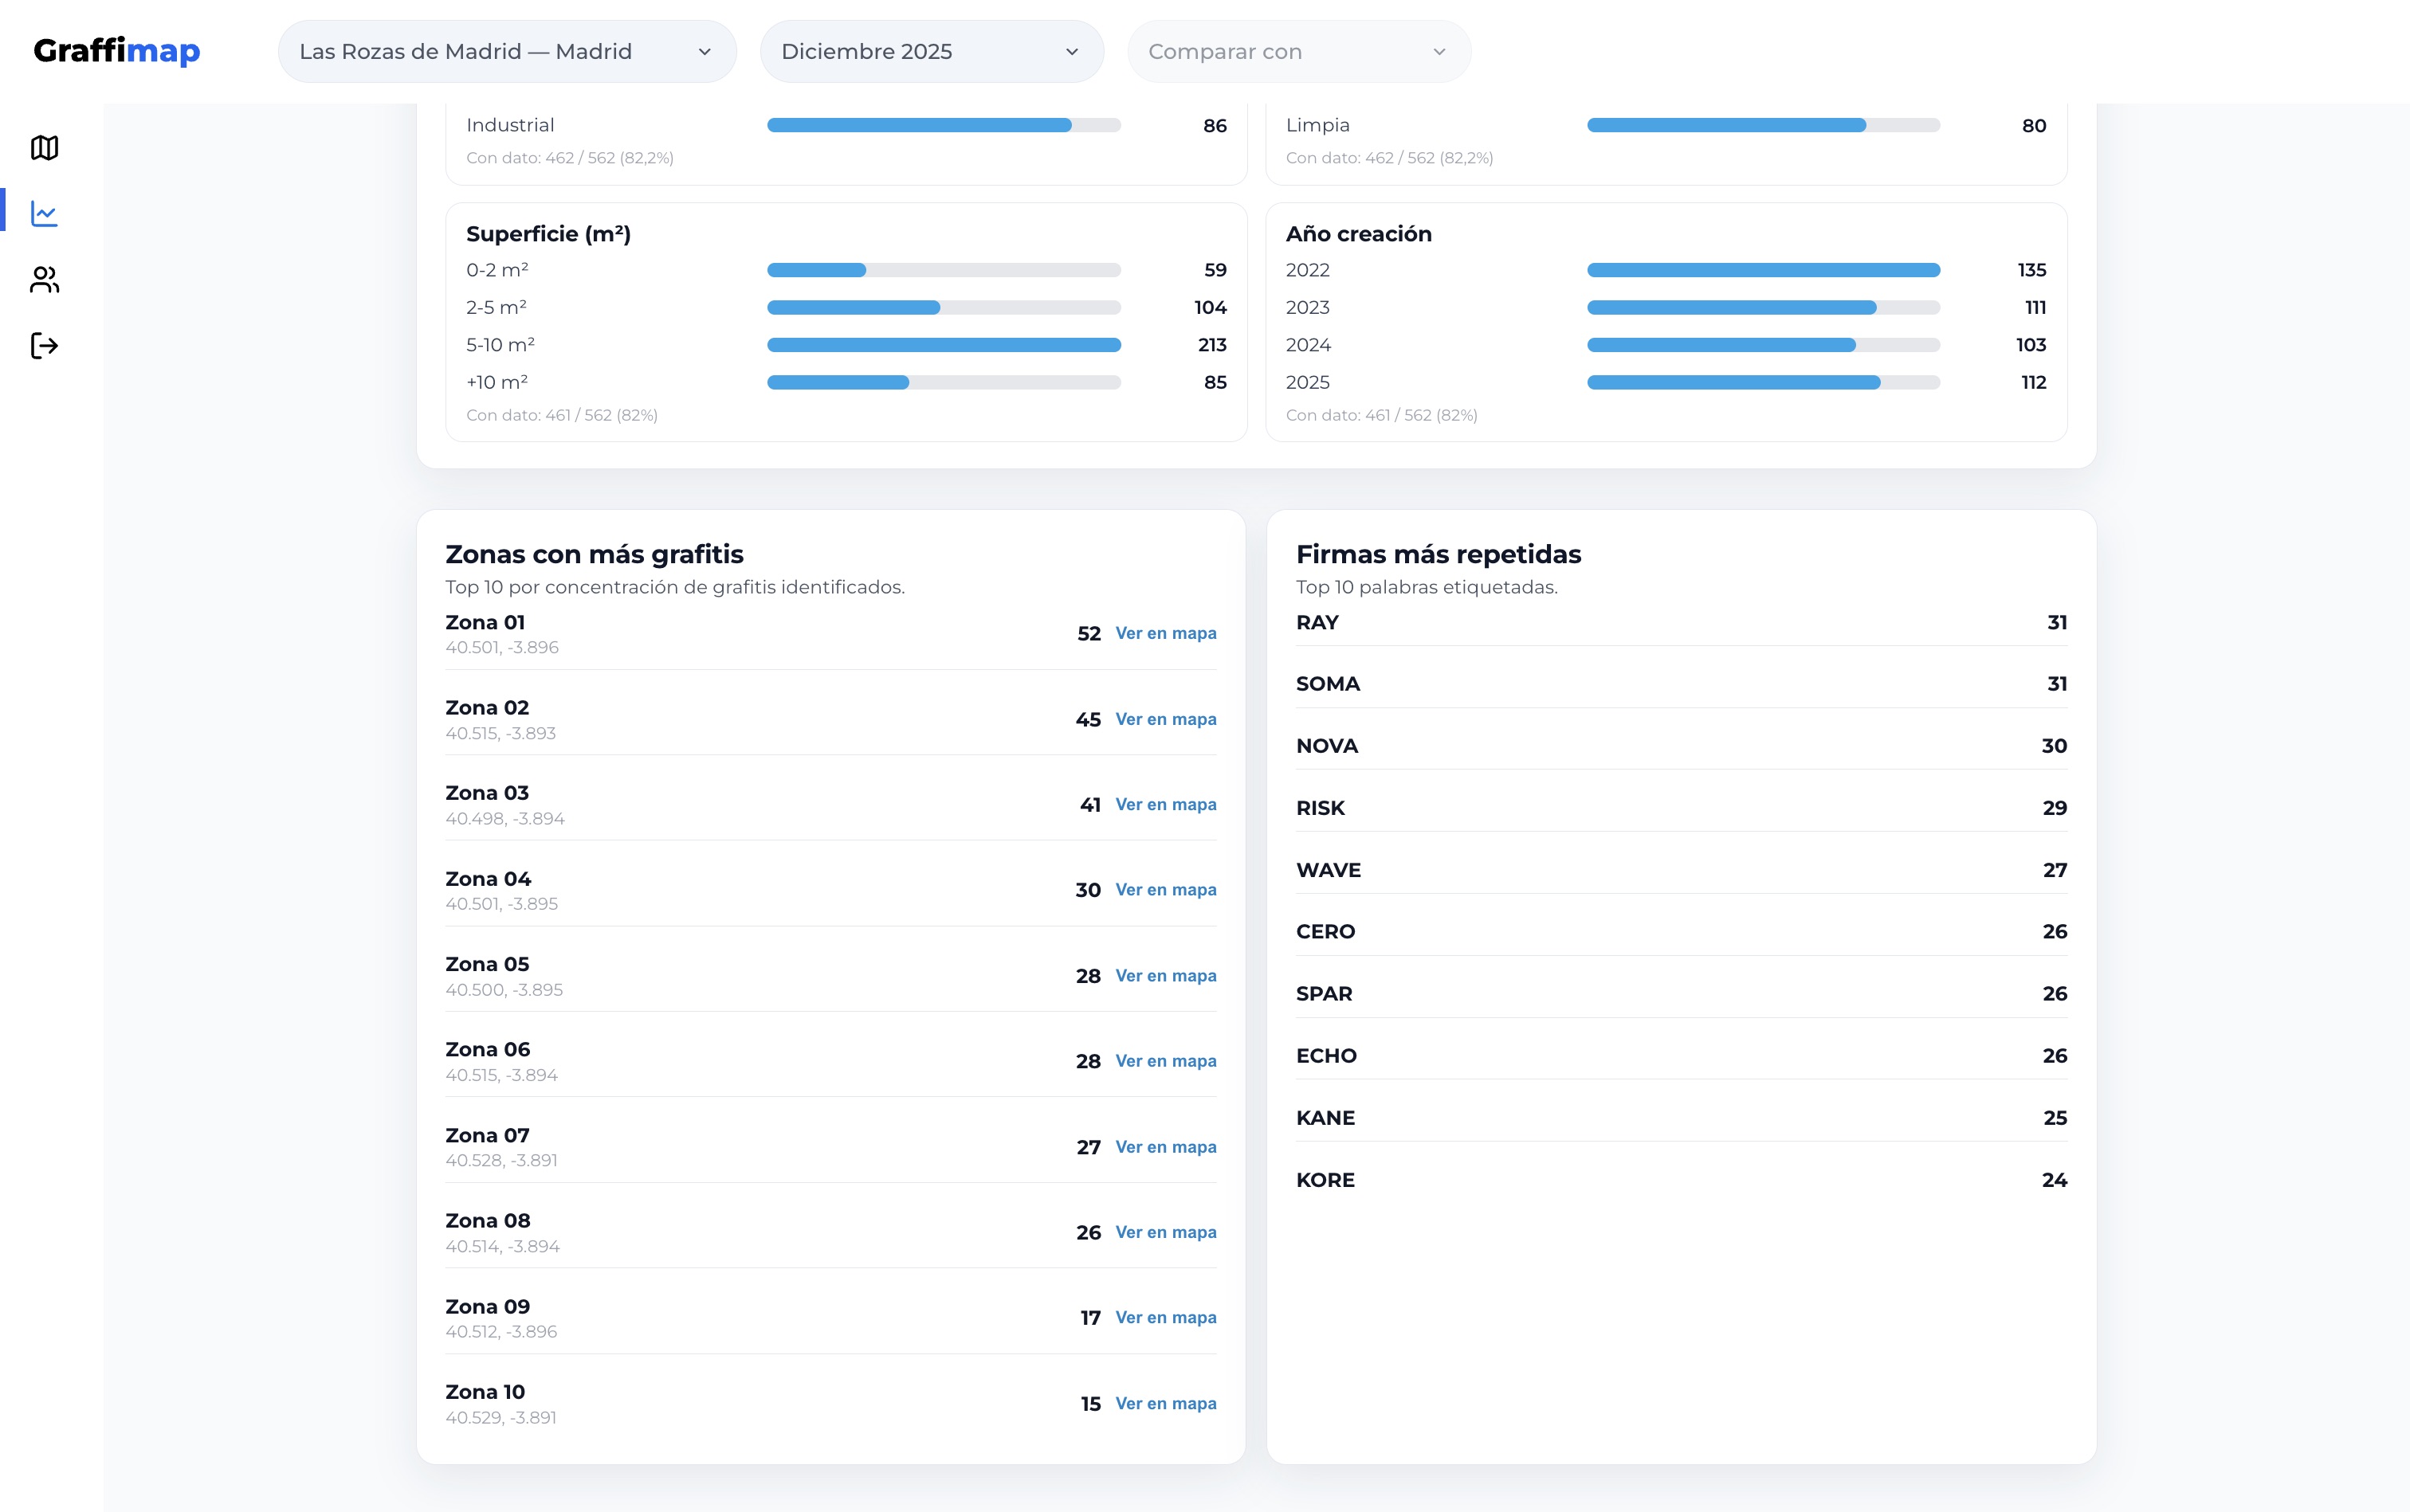The width and height of the screenshot is (2410, 1512).
Task: Click the Zona 03 title
Action: click(x=487, y=793)
